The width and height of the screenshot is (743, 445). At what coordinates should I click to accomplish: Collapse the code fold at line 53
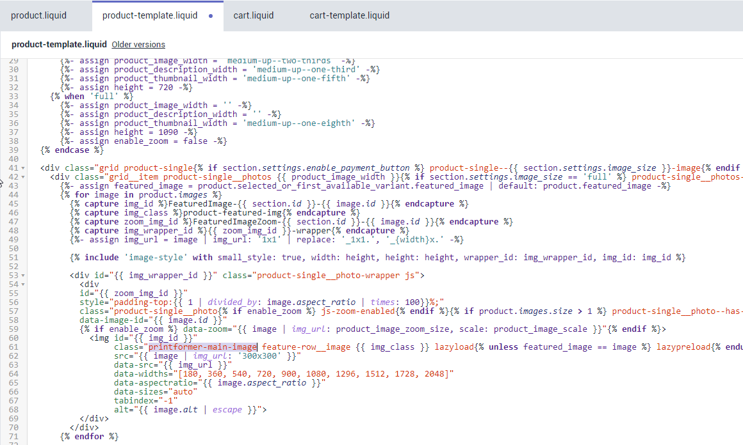pyautogui.click(x=23, y=276)
